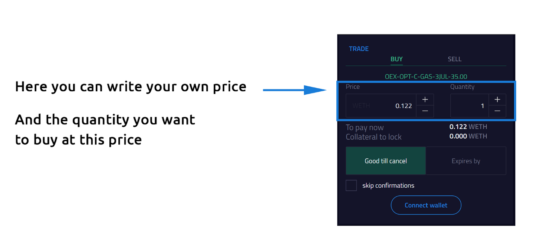
Task: Click the skip confirmations label text
Action: (388, 186)
